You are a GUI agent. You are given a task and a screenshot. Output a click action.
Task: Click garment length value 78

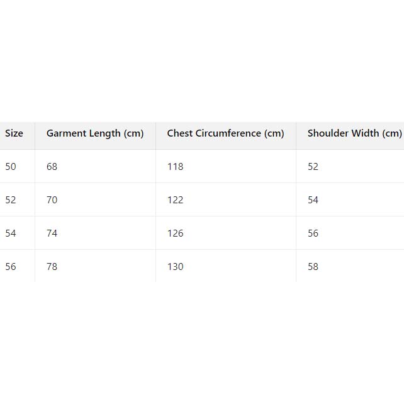[52, 267]
